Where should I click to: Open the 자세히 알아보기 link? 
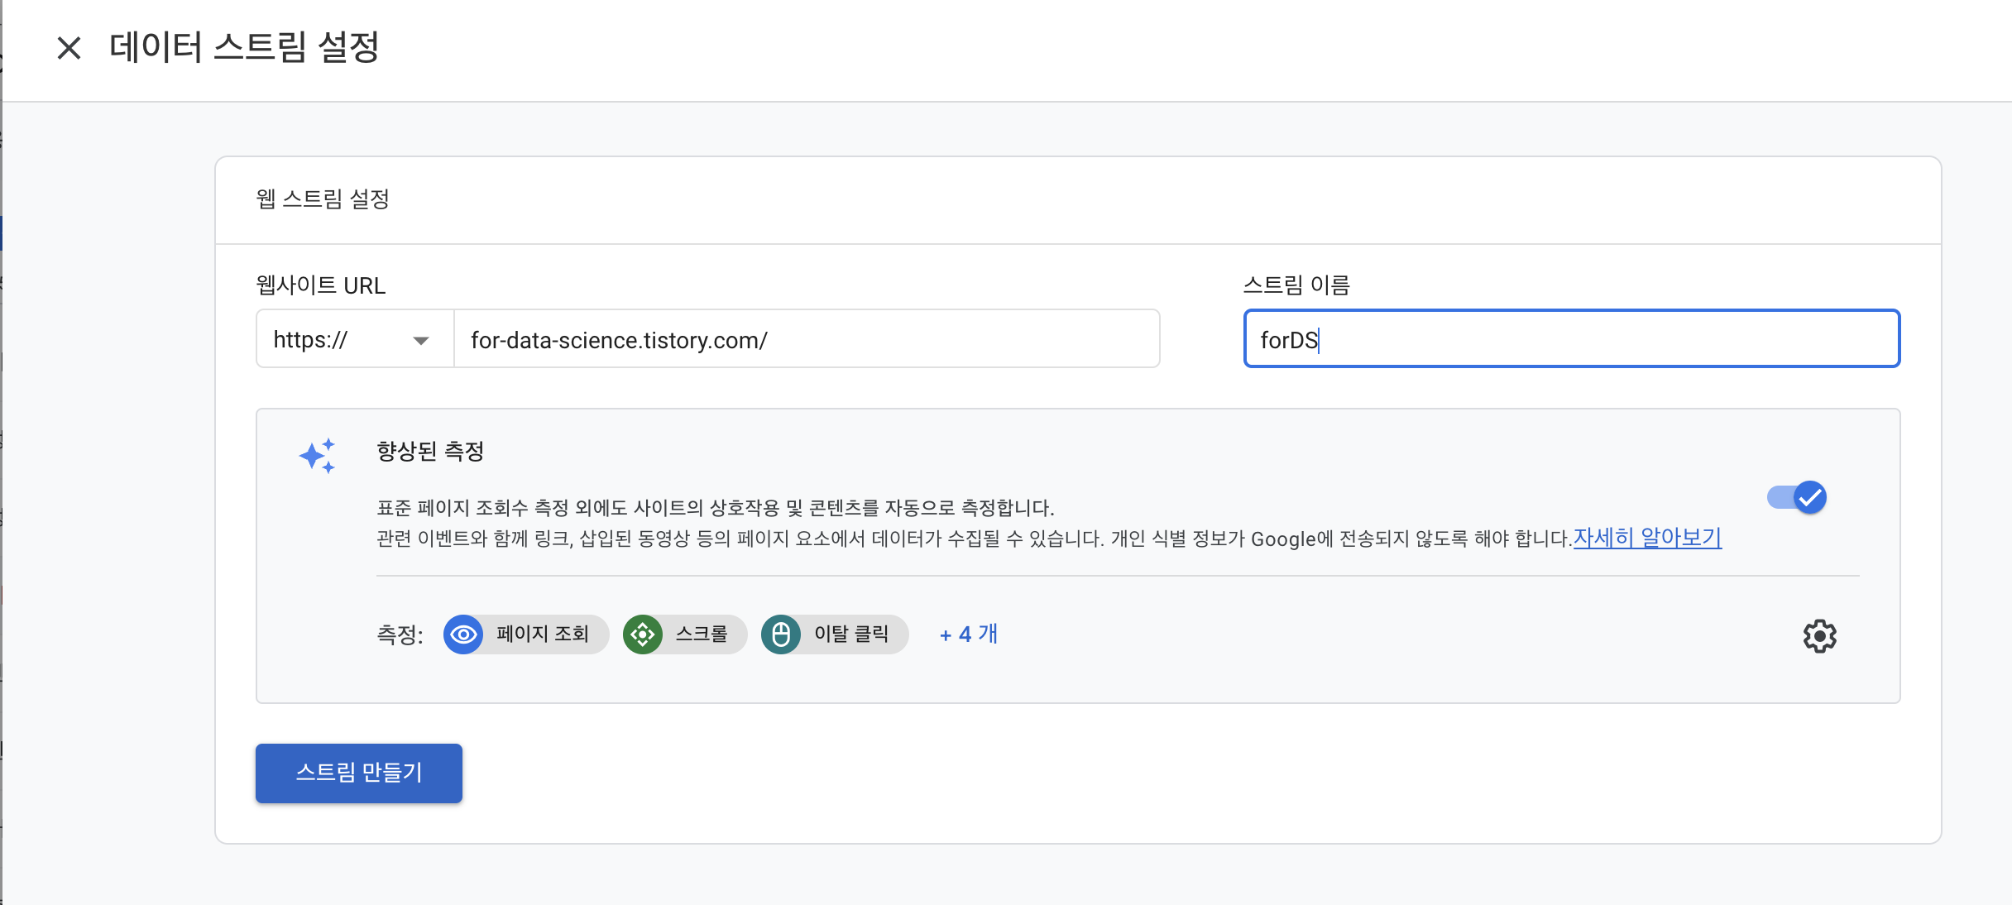1646,538
